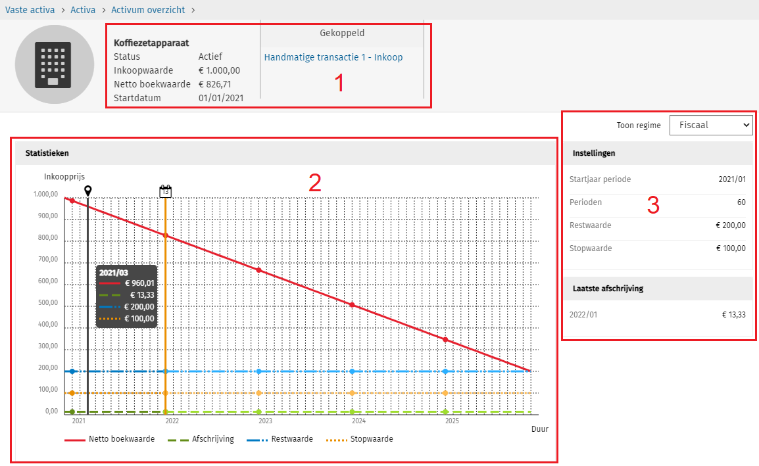Click red Netto boekwaarde point at 2022

[166, 235]
